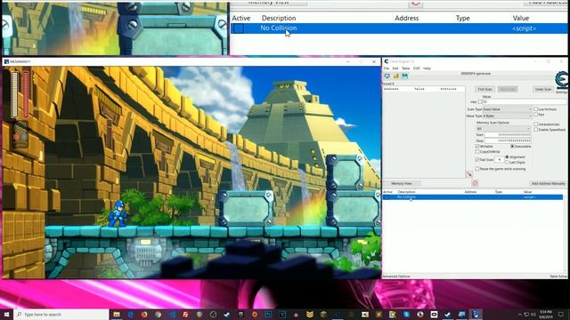
Task: Open FileZilla from the taskbar
Action: click(186, 314)
